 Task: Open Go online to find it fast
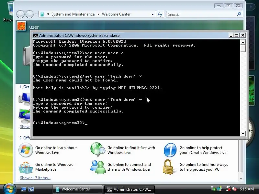[x=131, y=150]
